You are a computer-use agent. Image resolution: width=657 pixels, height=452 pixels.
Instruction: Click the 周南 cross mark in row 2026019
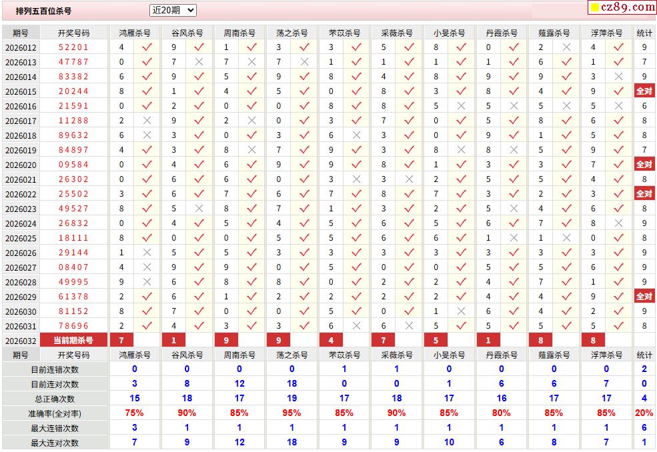252,150
